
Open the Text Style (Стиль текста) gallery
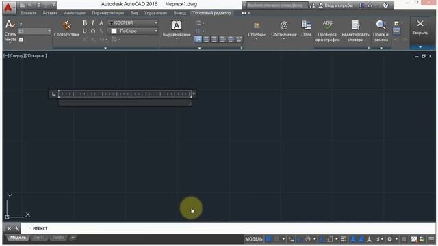pyautogui.click(x=10, y=31)
